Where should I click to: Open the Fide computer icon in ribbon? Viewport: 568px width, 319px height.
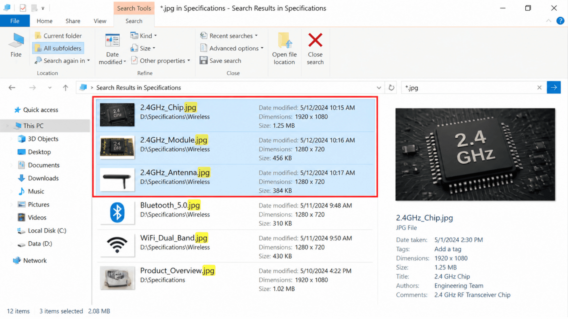pyautogui.click(x=16, y=45)
